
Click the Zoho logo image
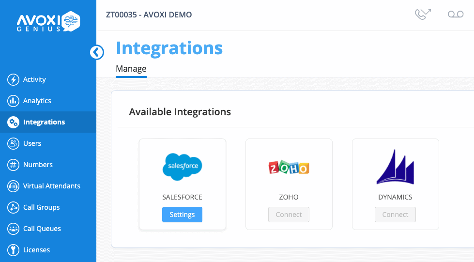click(289, 168)
